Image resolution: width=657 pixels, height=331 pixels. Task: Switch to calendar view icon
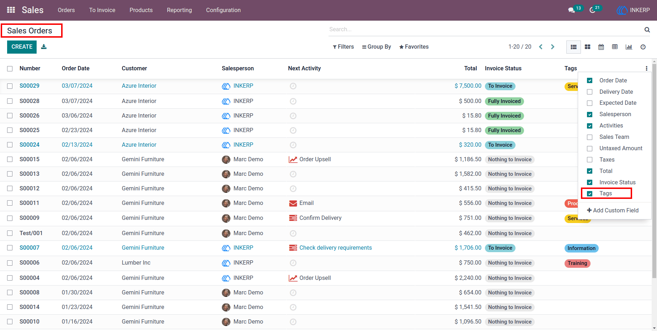pyautogui.click(x=601, y=47)
